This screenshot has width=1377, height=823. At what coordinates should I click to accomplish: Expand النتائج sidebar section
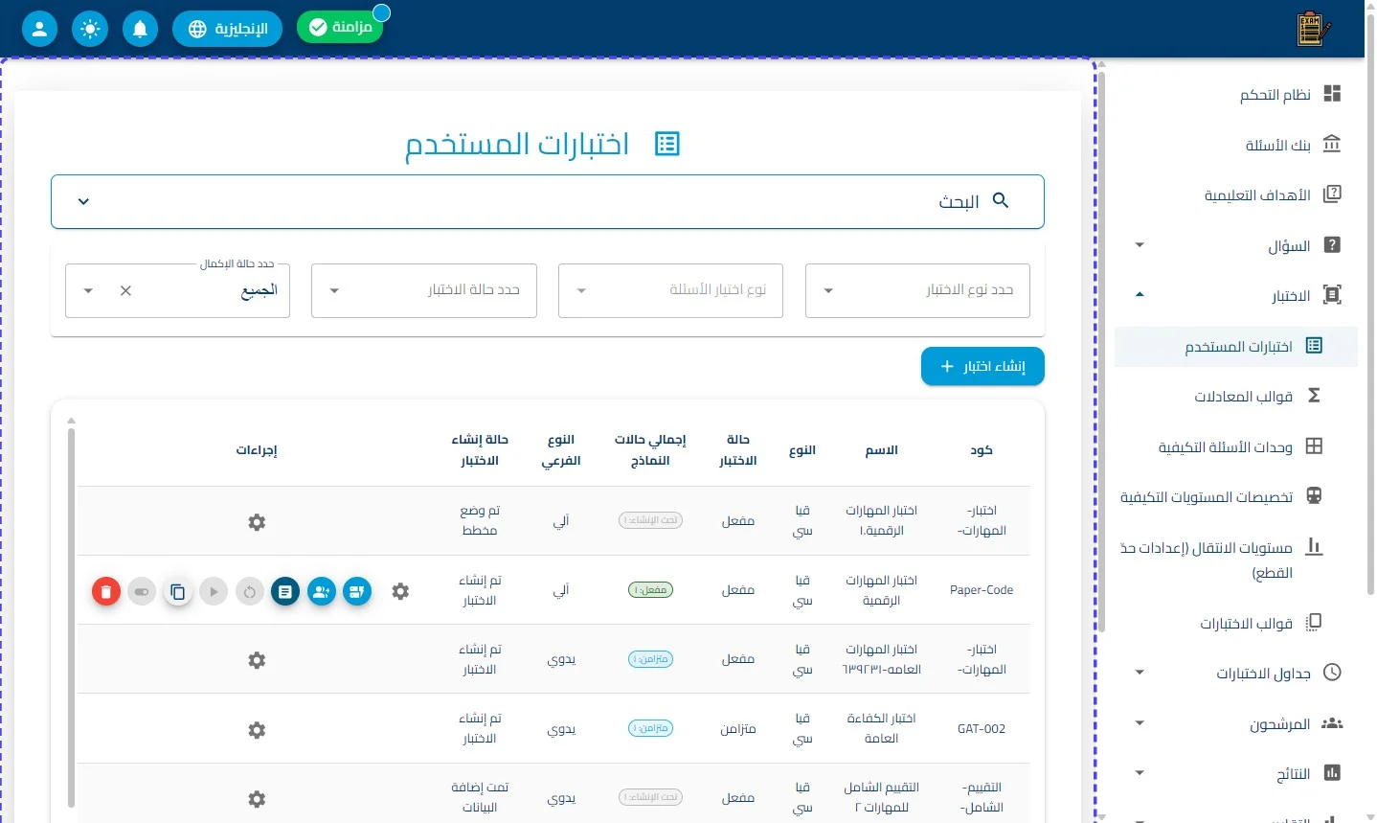pos(1236,773)
